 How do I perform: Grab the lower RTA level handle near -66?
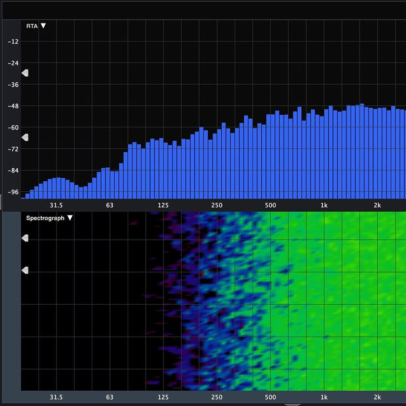[25, 137]
